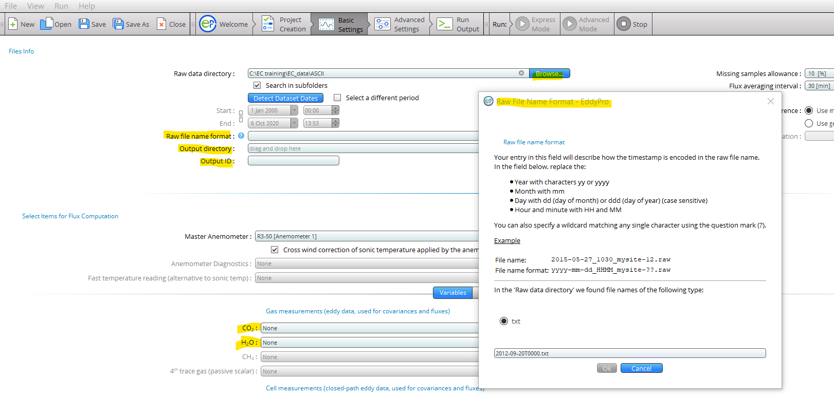The width and height of the screenshot is (834, 396).
Task: Click the start-end date lock icon
Action: click(241, 117)
